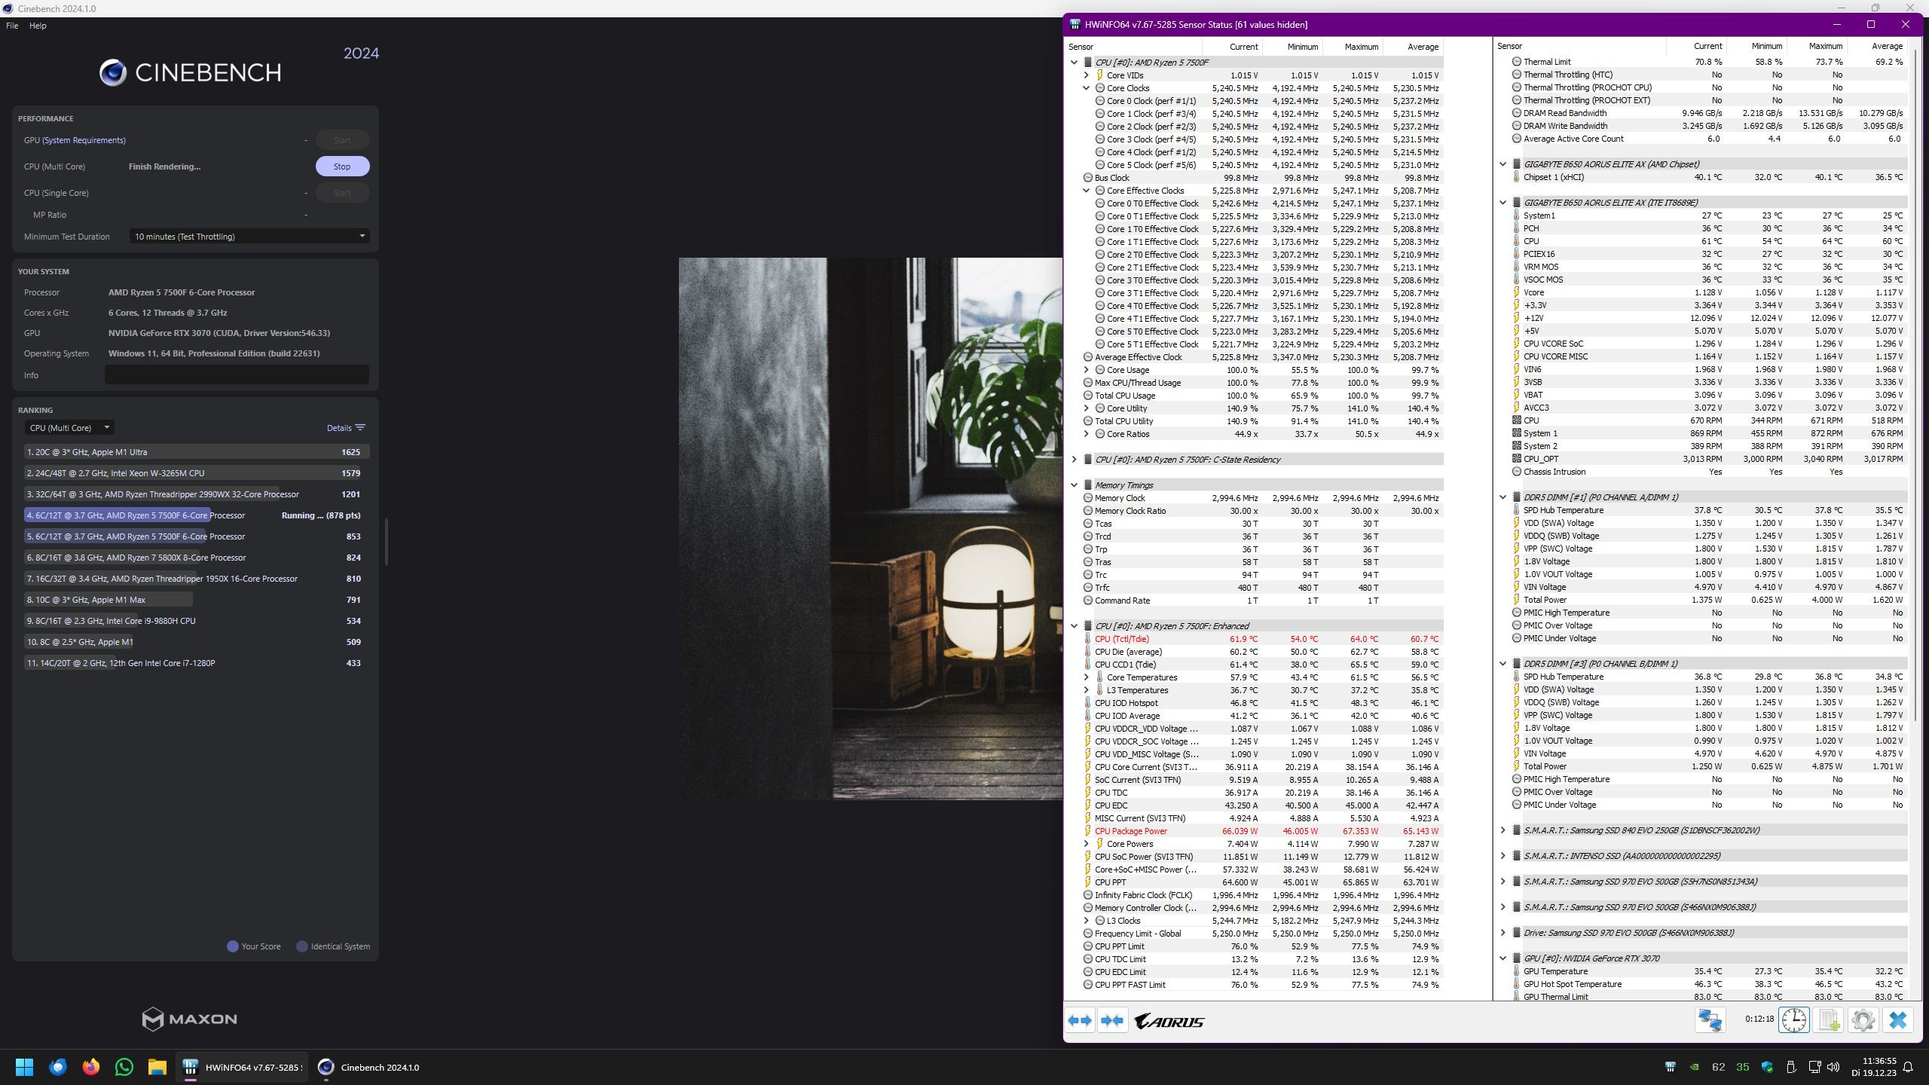Open HWiNFO remote network monitoring icon

coord(1710,1020)
